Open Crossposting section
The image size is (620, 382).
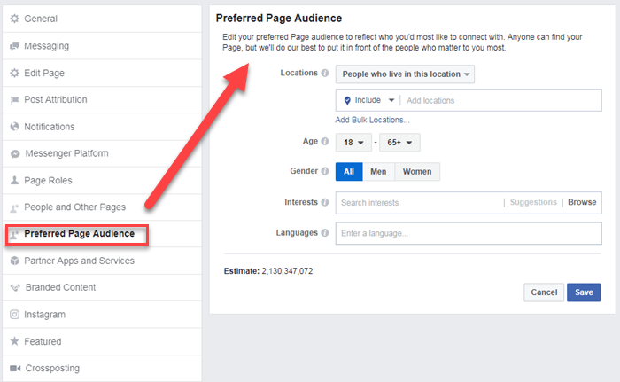pyautogui.click(x=102, y=368)
